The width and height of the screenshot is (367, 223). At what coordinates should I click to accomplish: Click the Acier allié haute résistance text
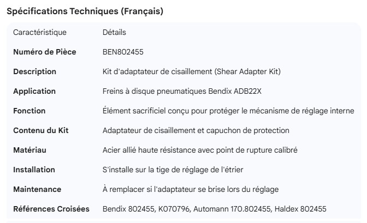tap(200, 150)
